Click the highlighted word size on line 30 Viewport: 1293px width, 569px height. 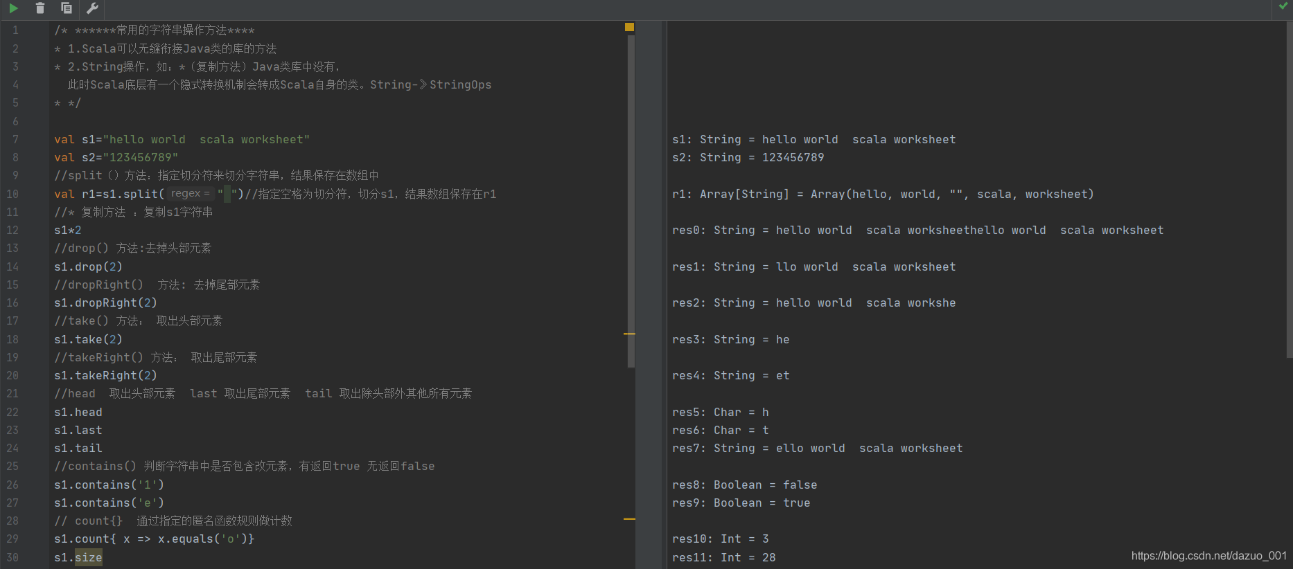point(89,557)
